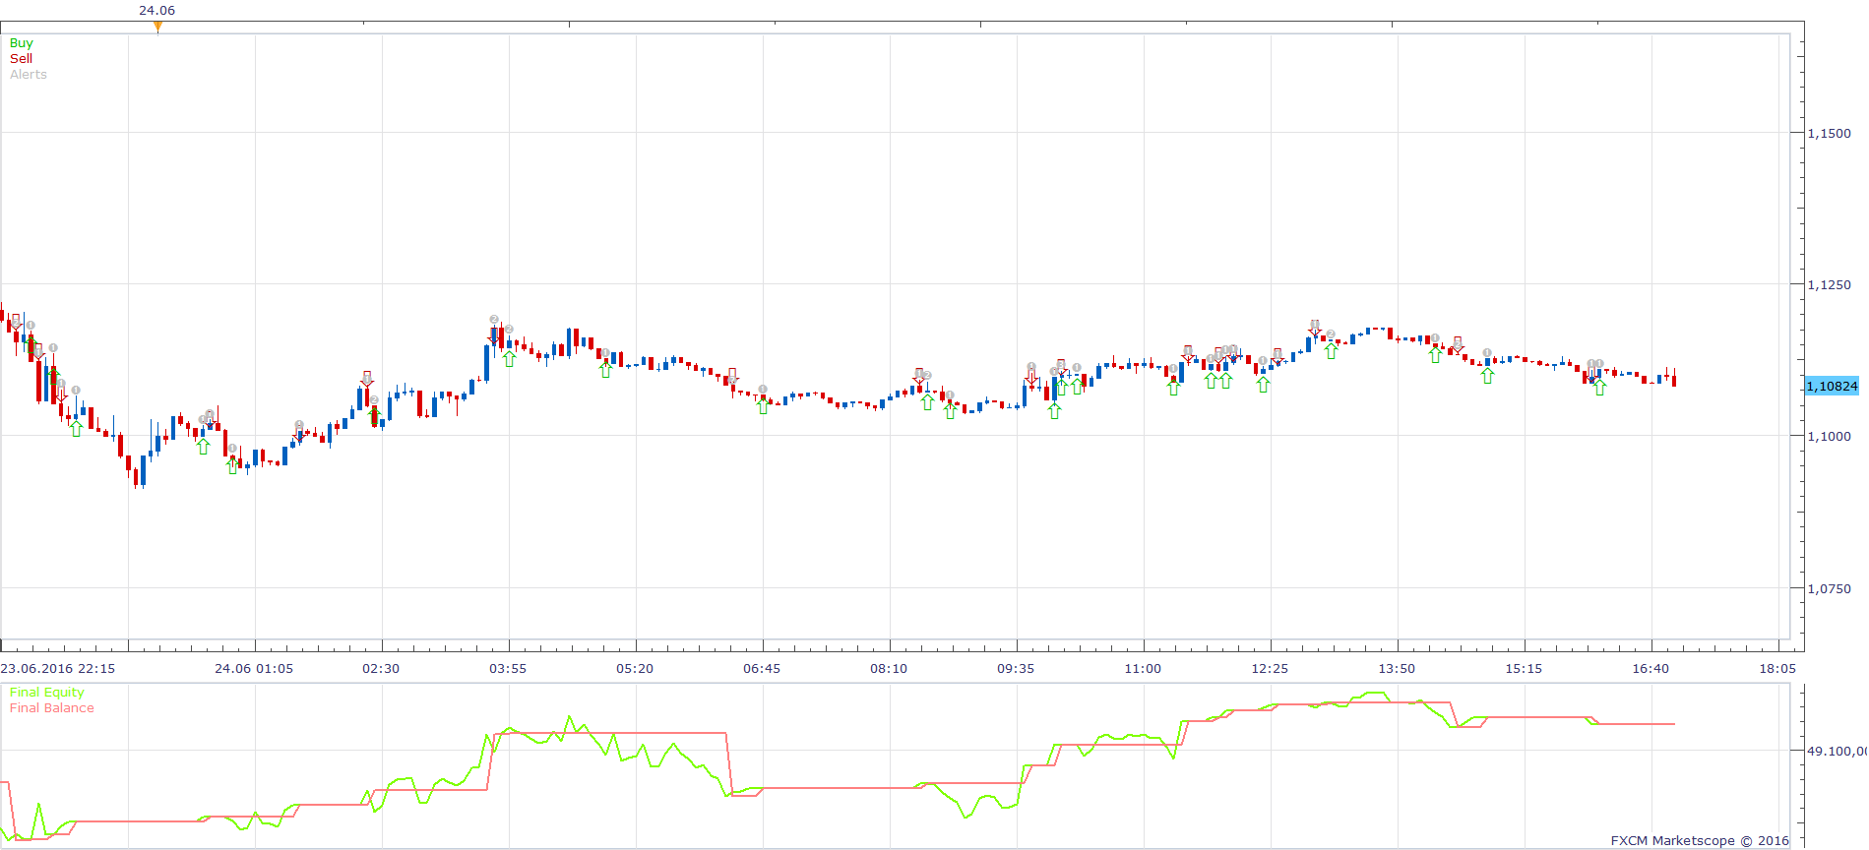This screenshot has height=850, width=1869.
Task: Click the 15:15 time axis label
Action: [1524, 668]
